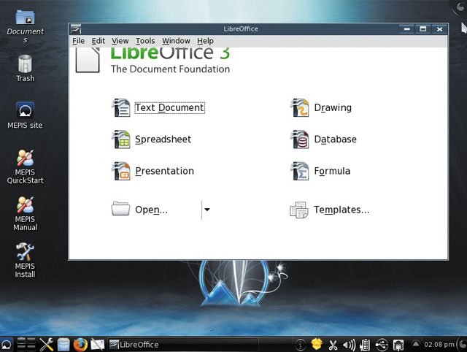Click the Open... button

click(x=150, y=210)
